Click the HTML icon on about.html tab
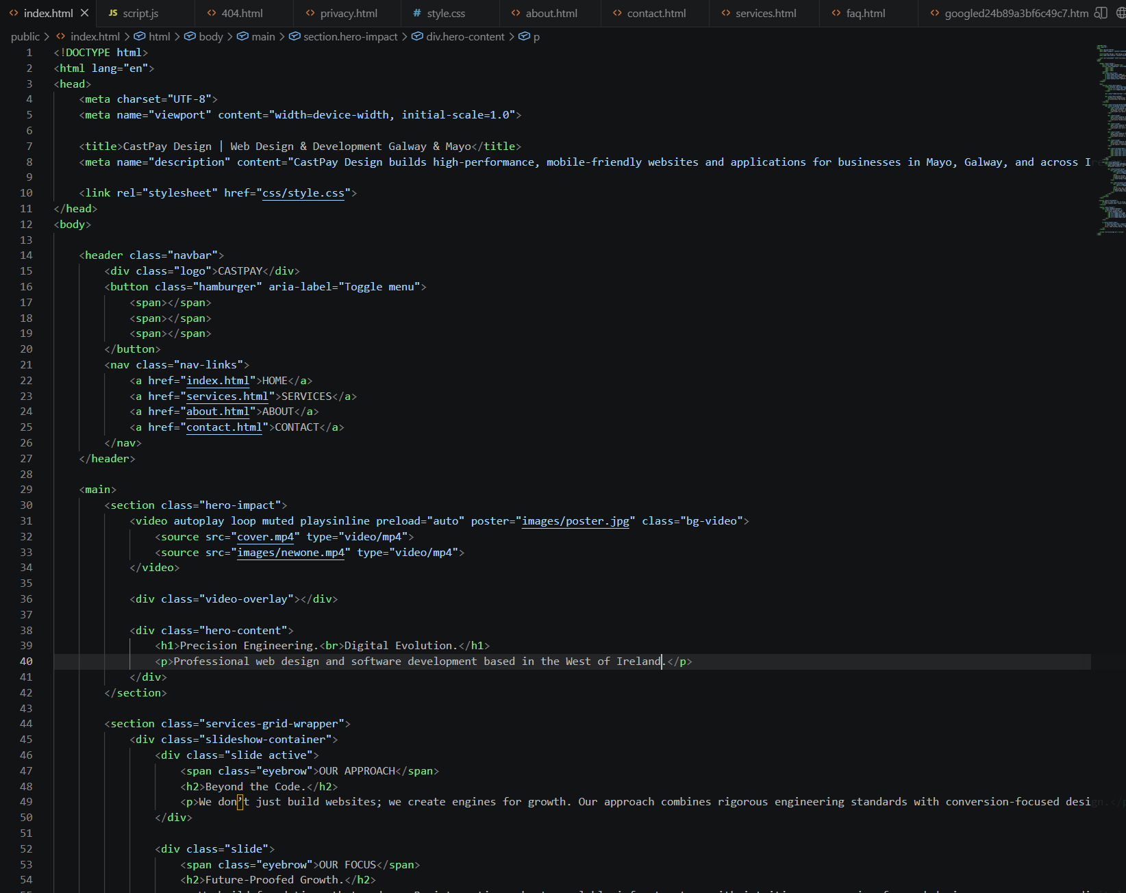1126x893 pixels. point(516,13)
